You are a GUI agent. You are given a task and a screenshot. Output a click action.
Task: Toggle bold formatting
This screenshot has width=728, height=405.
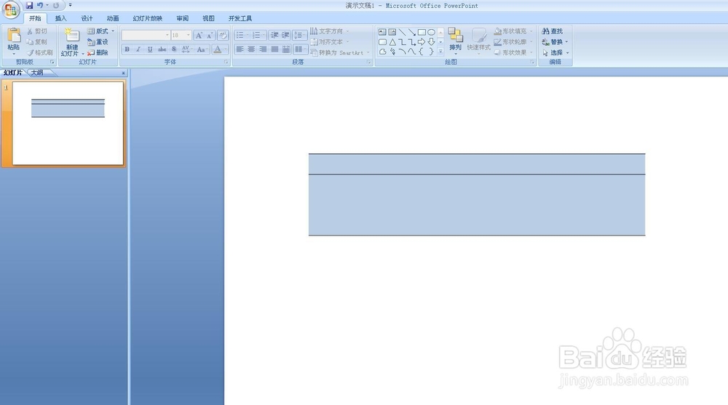click(x=127, y=49)
